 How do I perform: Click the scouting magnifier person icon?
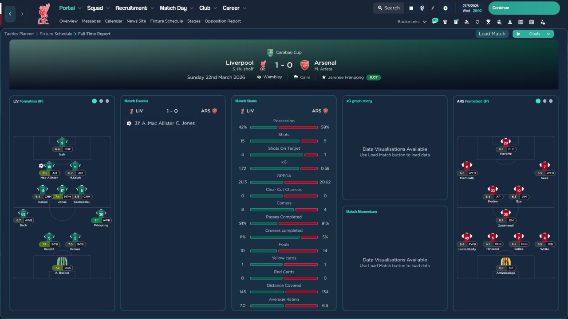(466, 22)
